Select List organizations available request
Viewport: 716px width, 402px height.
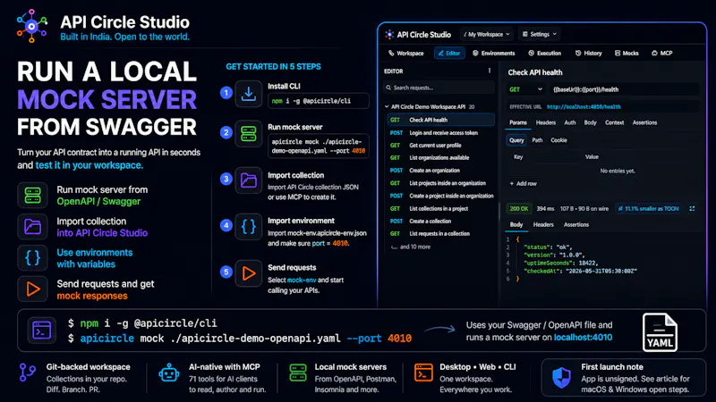[x=440, y=158]
